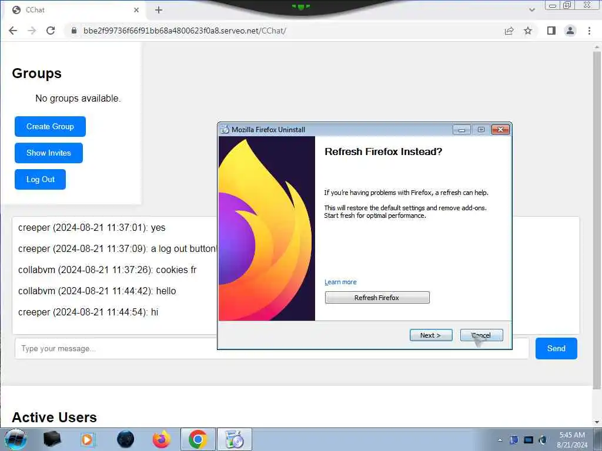Click the Groups heading
This screenshot has width=602, height=451.
tap(37, 73)
